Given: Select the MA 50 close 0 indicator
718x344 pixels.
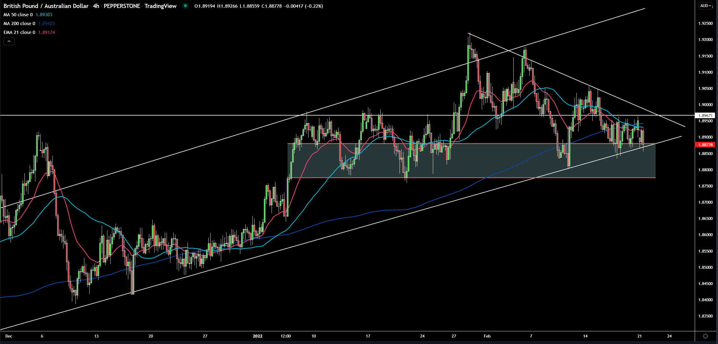Looking at the screenshot, I should pos(18,15).
